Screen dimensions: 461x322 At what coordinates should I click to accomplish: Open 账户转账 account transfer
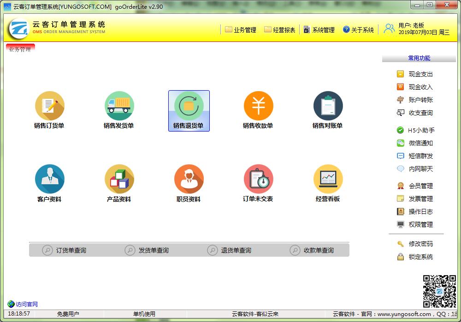(x=415, y=100)
